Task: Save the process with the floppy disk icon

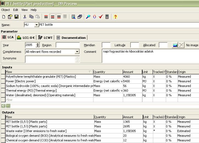Action: tap(16, 17)
